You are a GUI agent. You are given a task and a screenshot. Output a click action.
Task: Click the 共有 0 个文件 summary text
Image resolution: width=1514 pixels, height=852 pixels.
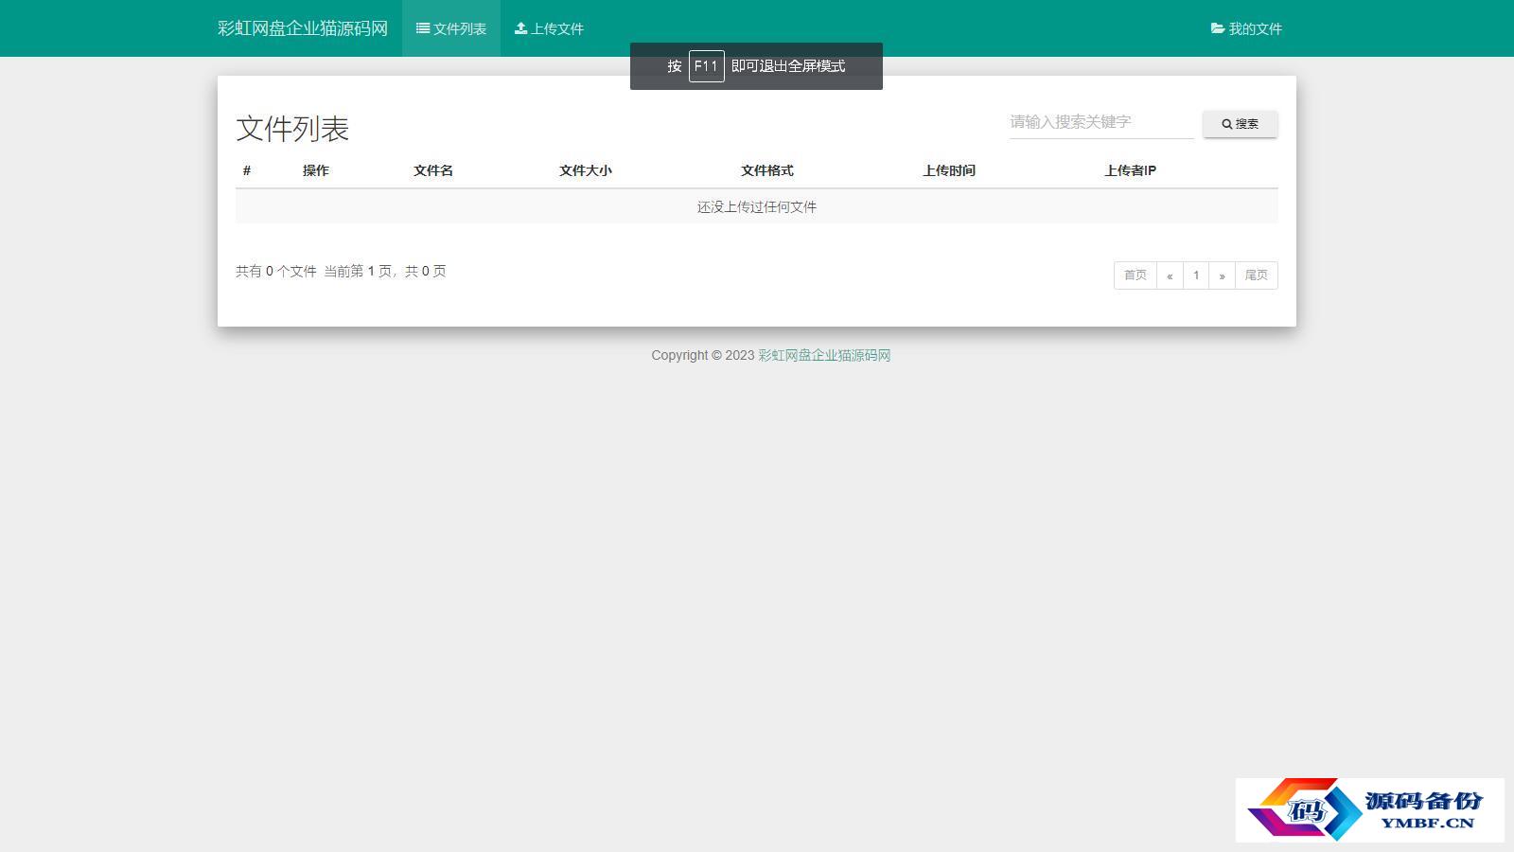(x=276, y=271)
